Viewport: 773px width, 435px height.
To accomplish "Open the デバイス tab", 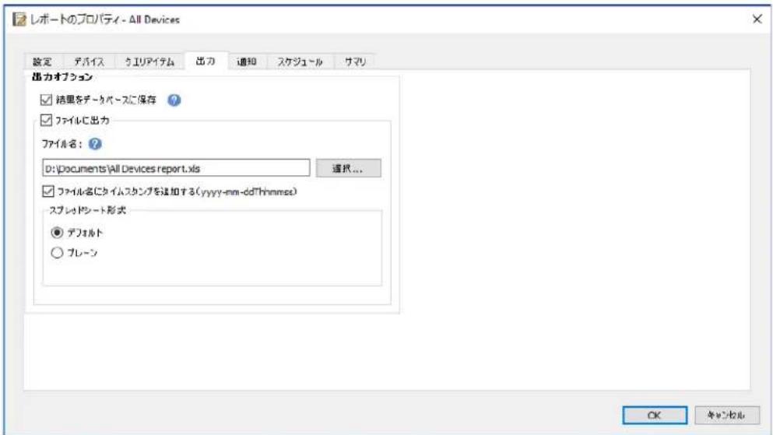I will coord(90,61).
